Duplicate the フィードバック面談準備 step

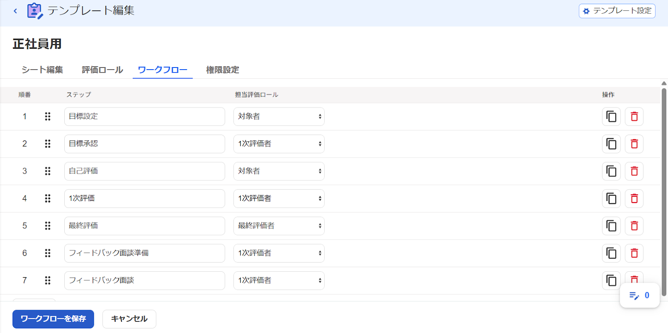click(611, 253)
